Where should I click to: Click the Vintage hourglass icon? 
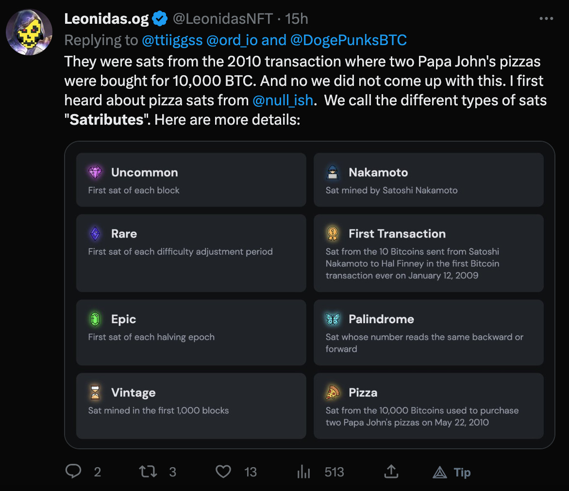[95, 393]
